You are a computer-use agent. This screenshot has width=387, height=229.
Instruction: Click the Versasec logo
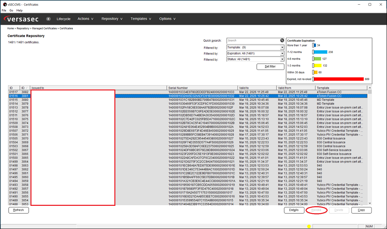tap(21, 19)
